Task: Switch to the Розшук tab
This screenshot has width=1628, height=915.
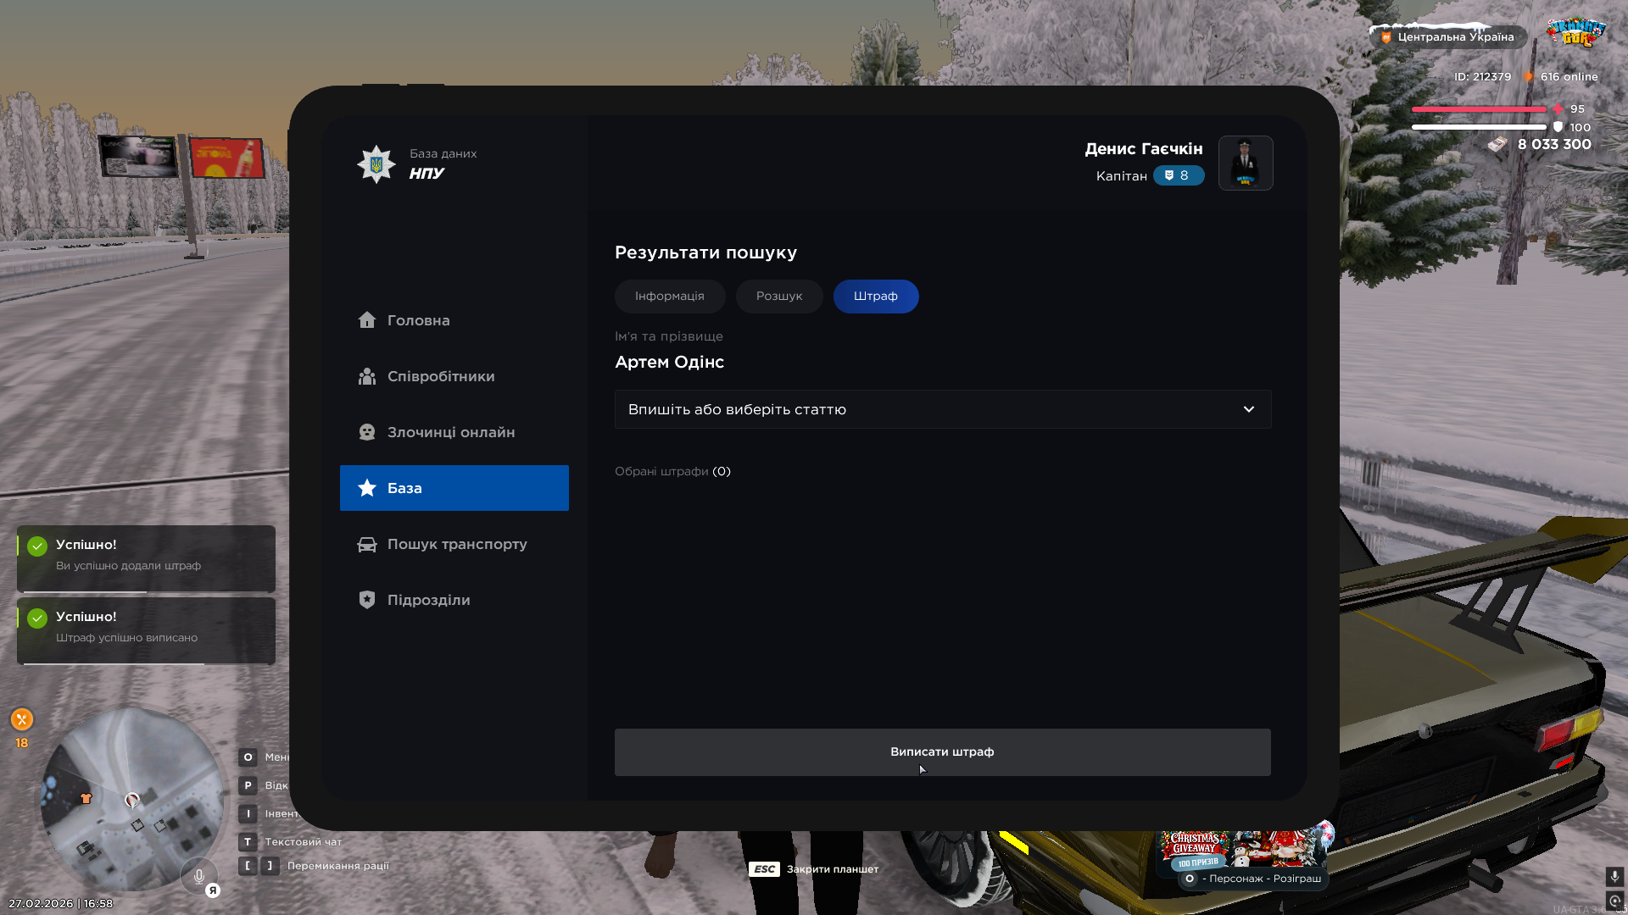Action: pos(778,297)
